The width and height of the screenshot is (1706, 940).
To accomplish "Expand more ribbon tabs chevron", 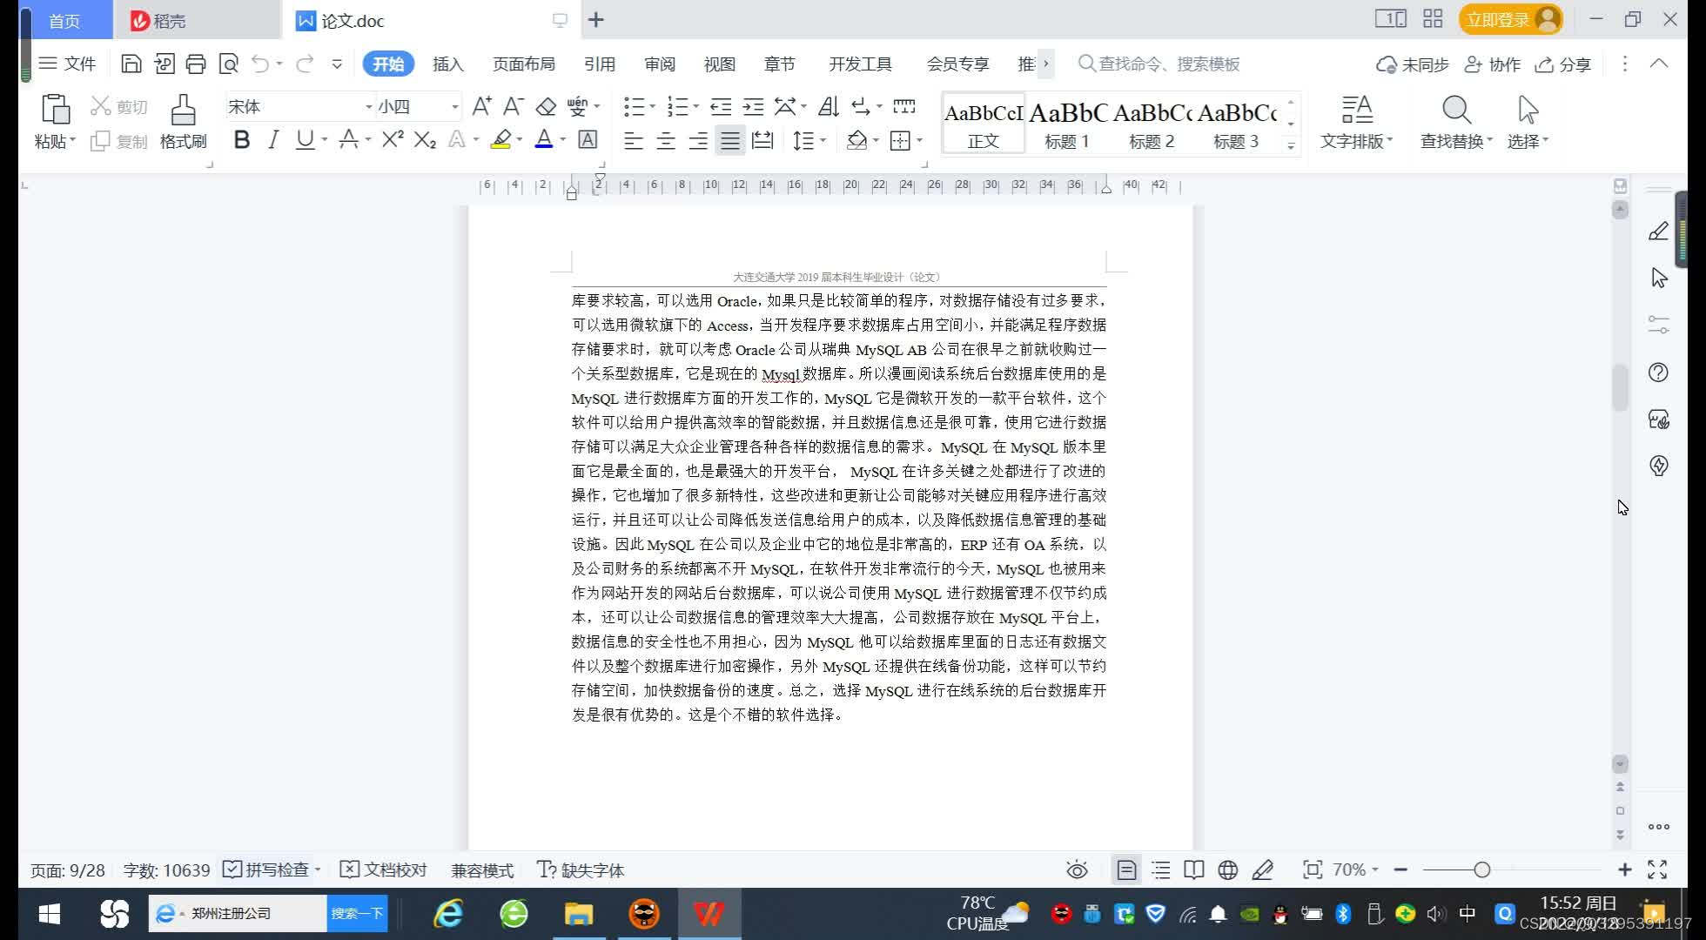I will 1045,64.
